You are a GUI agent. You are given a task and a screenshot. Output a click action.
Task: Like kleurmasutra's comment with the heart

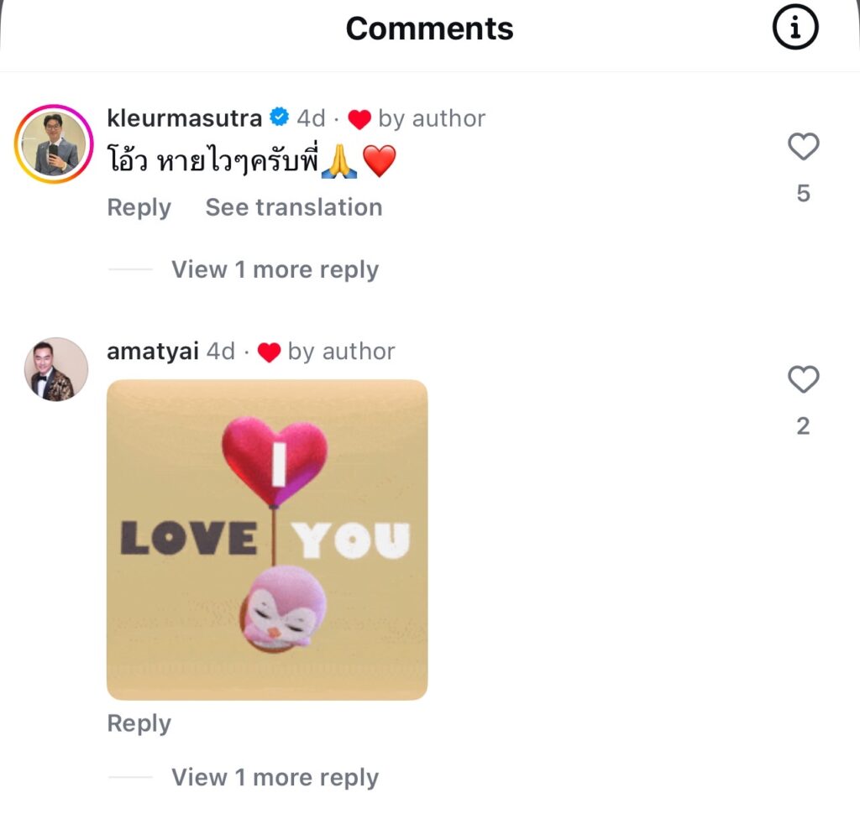coord(803,148)
